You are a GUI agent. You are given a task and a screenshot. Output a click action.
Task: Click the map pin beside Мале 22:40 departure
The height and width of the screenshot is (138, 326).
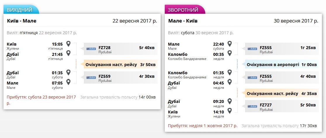tap(230, 44)
